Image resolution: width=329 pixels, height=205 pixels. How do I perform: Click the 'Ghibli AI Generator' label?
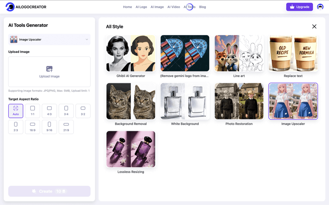pos(131,76)
